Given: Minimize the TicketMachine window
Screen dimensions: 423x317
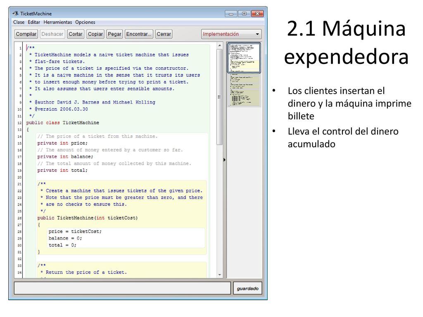Looking at the screenshot, I should 231,14.
